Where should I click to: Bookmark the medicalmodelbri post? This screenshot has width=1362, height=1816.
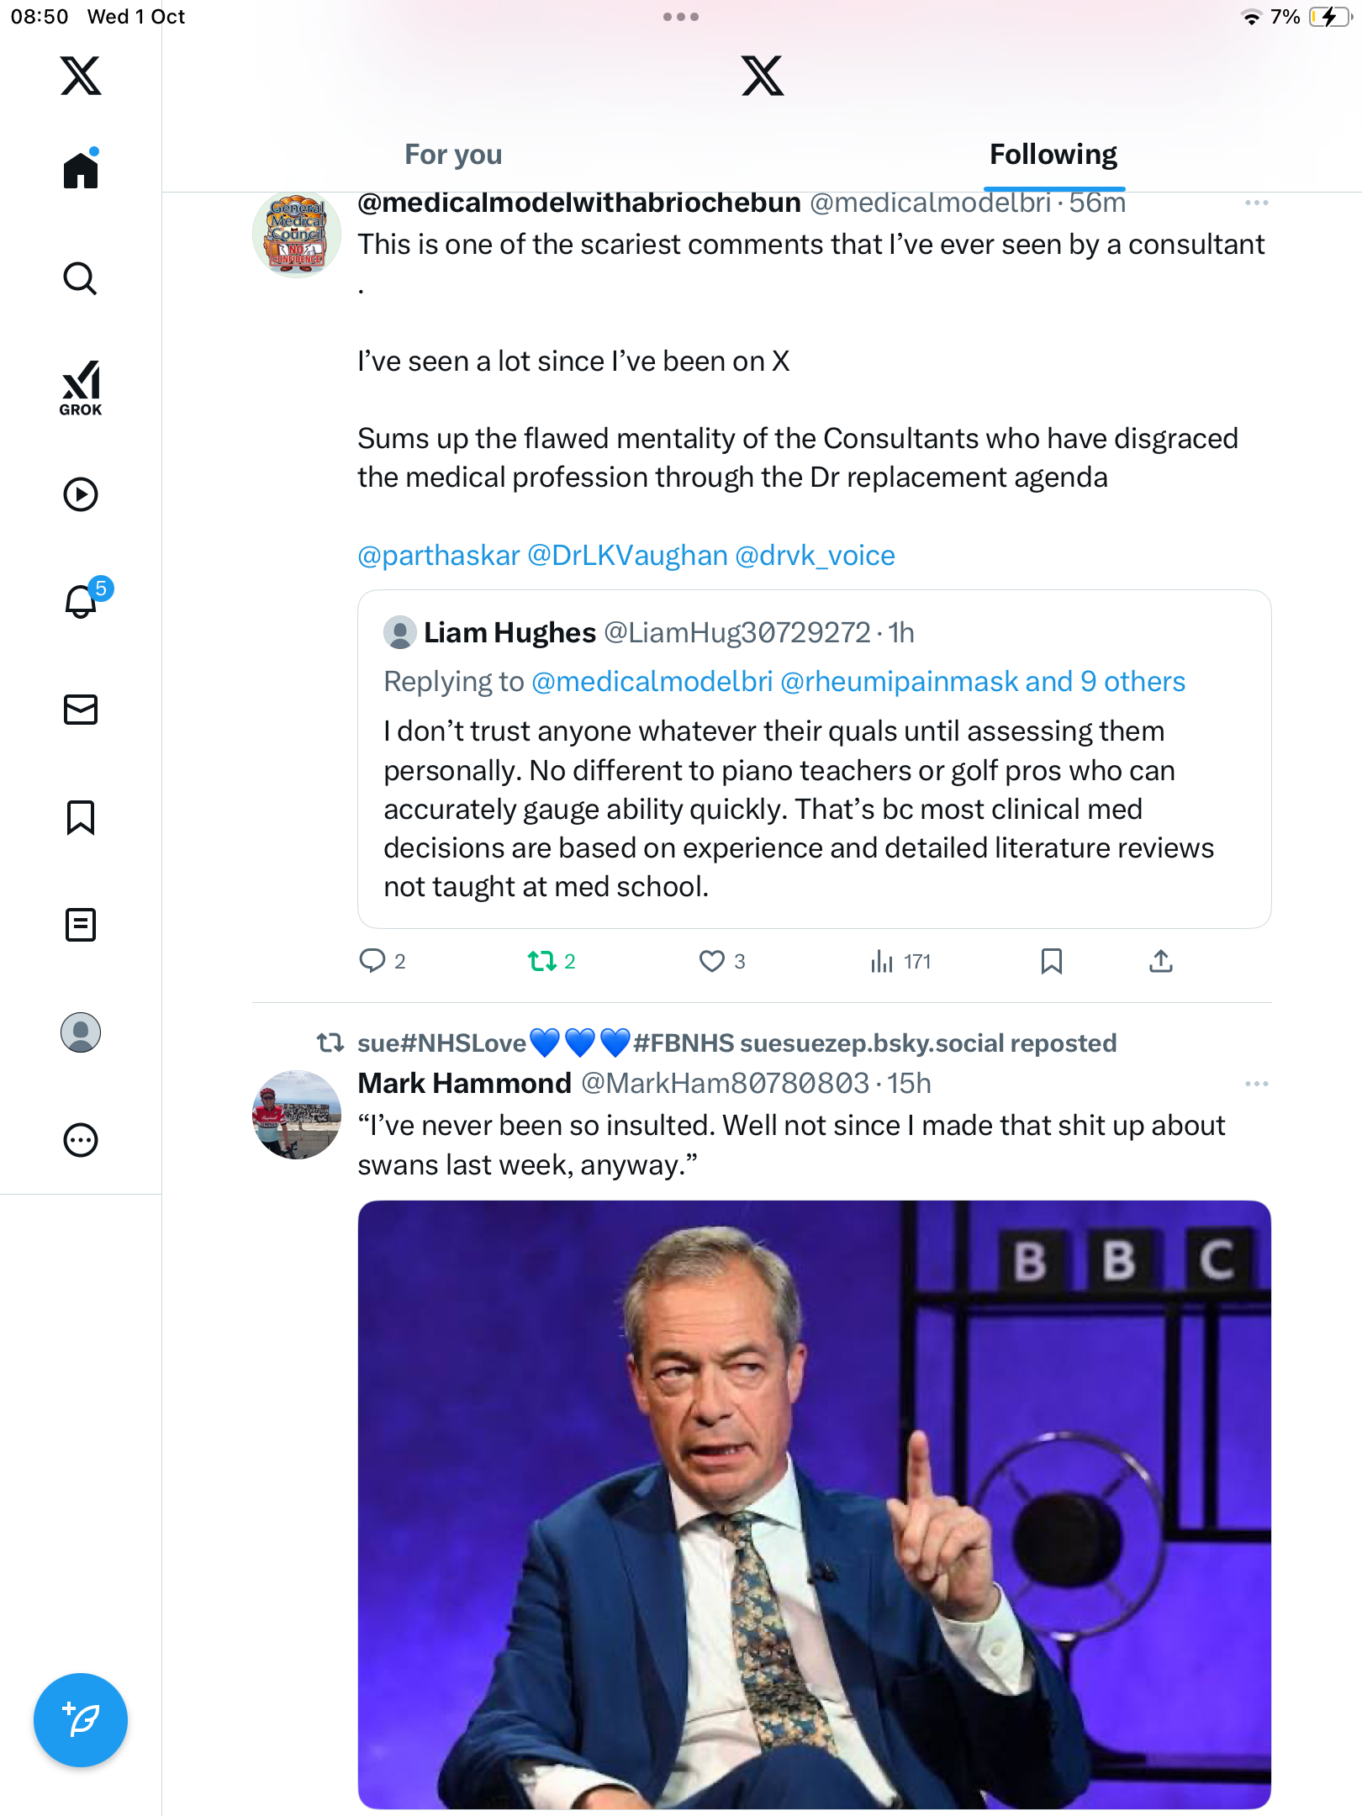[1051, 961]
